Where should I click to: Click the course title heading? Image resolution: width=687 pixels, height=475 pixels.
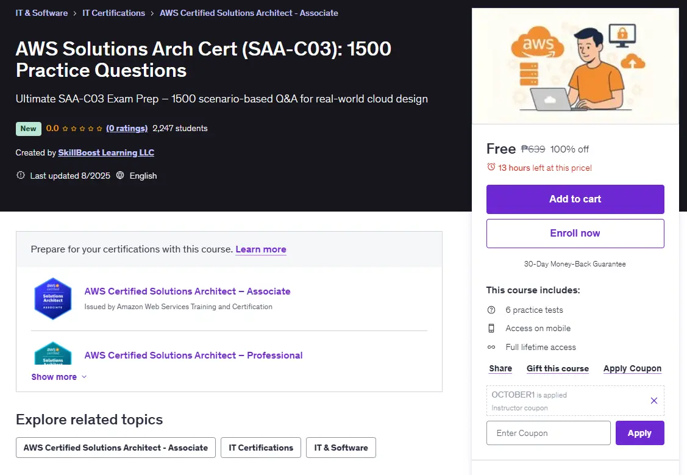pos(204,60)
